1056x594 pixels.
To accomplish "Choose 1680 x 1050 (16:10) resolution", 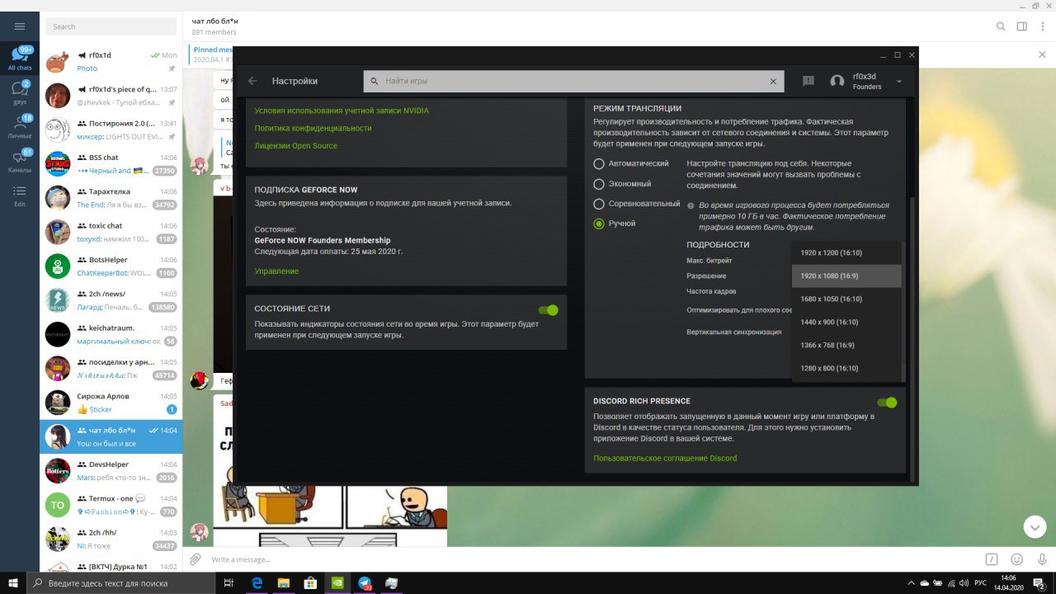I will (846, 299).
